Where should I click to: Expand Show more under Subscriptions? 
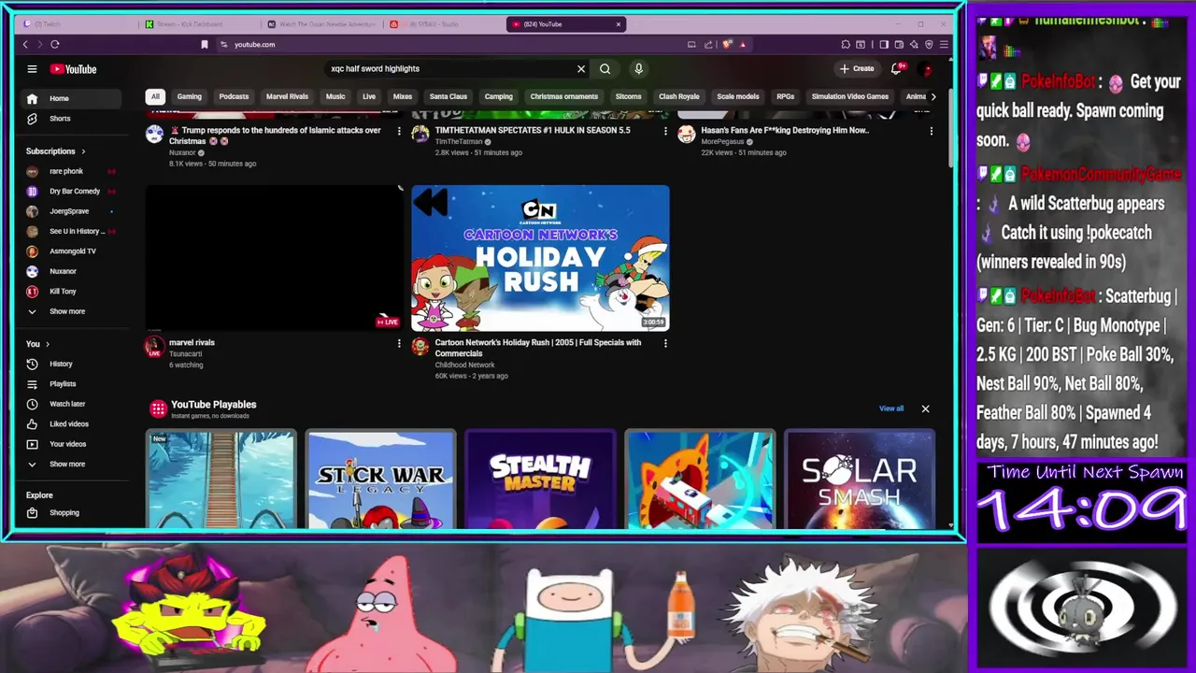[67, 311]
